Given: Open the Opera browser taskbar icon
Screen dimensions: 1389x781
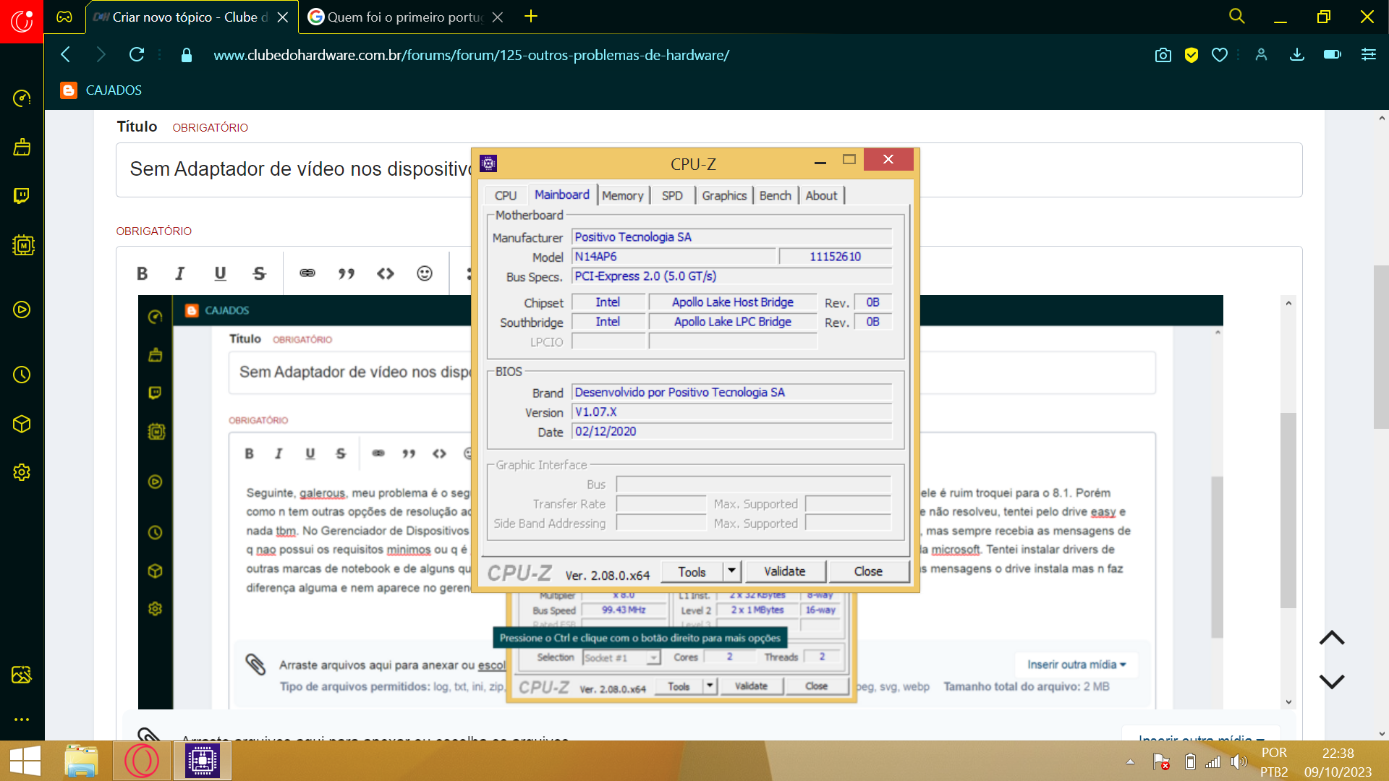Looking at the screenshot, I should click(142, 761).
